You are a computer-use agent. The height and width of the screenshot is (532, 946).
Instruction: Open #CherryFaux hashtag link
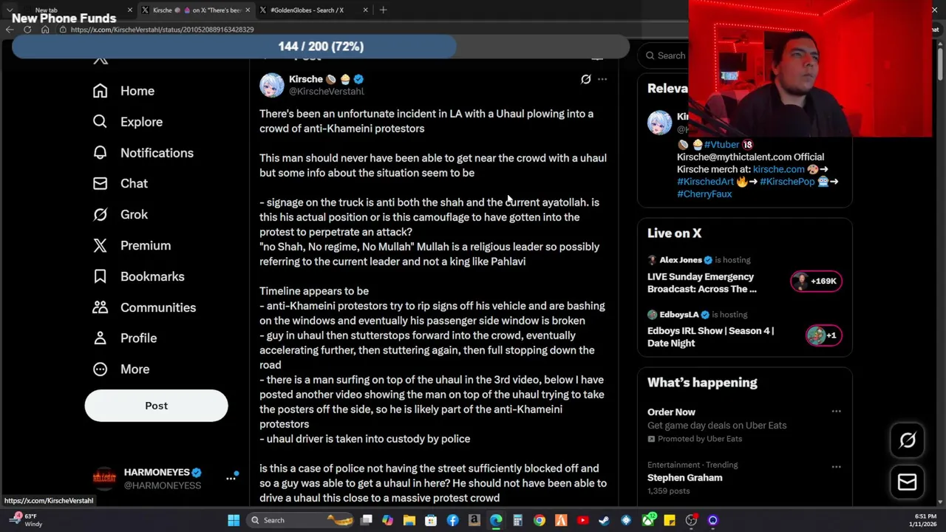[x=704, y=194]
